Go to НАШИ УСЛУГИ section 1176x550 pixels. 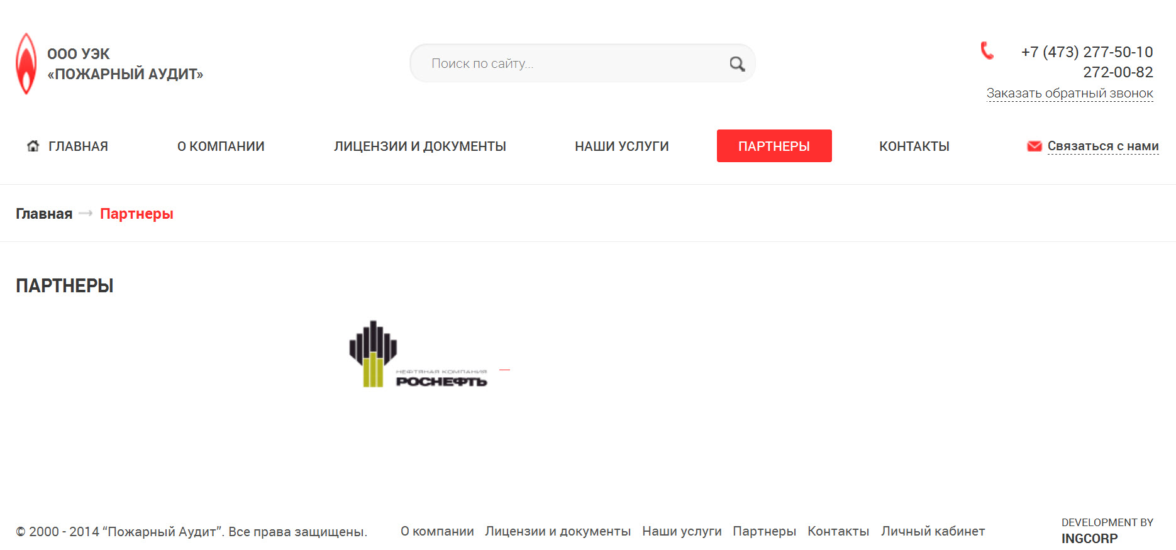[622, 146]
